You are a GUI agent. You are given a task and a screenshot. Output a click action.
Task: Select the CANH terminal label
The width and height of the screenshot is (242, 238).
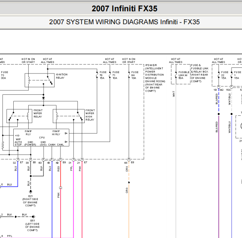coord(52,145)
